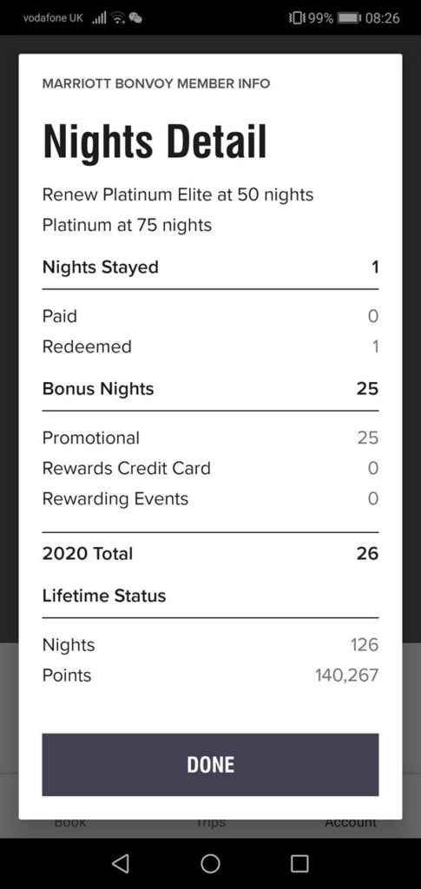Tap the lifetime Points value 140,267
This screenshot has width=421, height=889.
pos(346,675)
